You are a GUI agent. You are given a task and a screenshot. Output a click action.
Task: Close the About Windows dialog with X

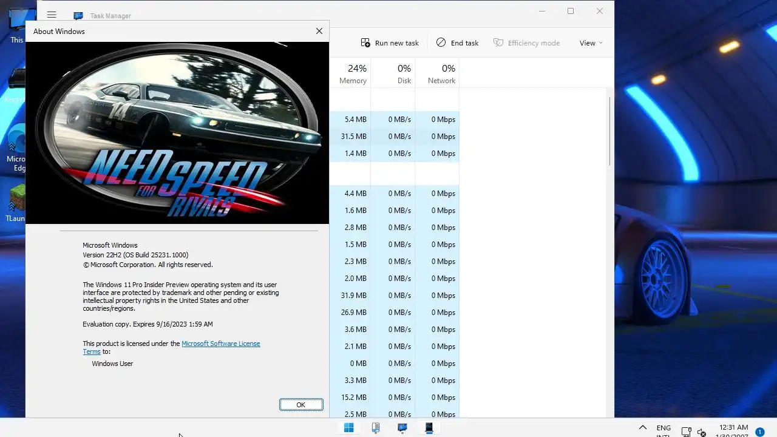319,31
